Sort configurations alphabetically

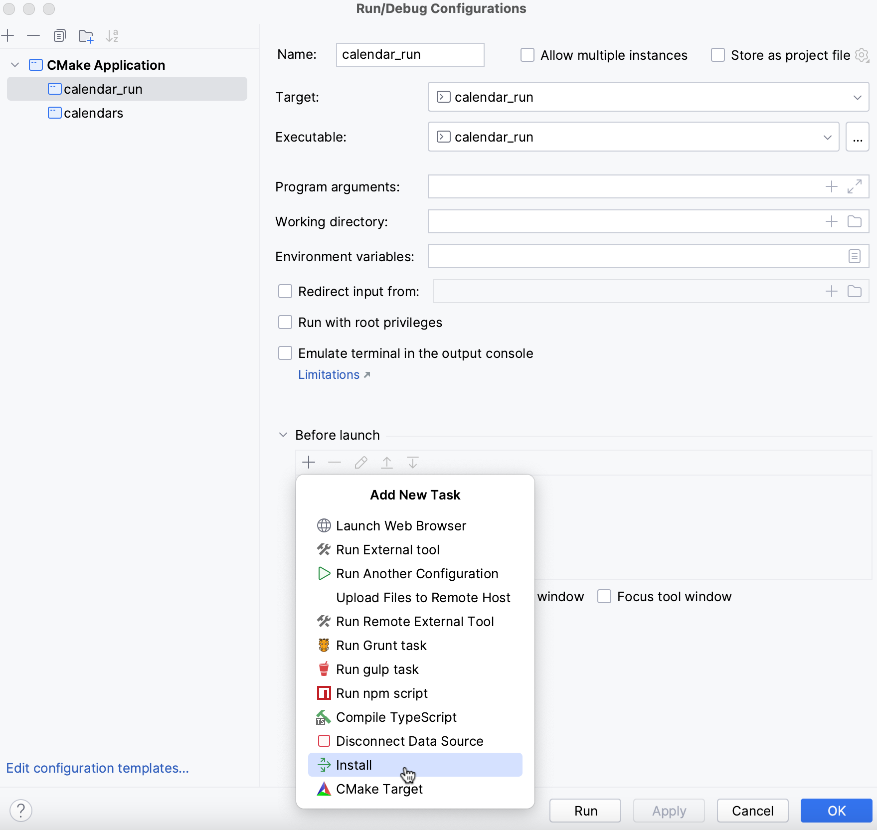coord(112,35)
